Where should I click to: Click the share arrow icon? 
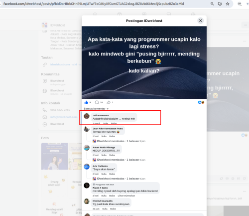(x=109, y=102)
